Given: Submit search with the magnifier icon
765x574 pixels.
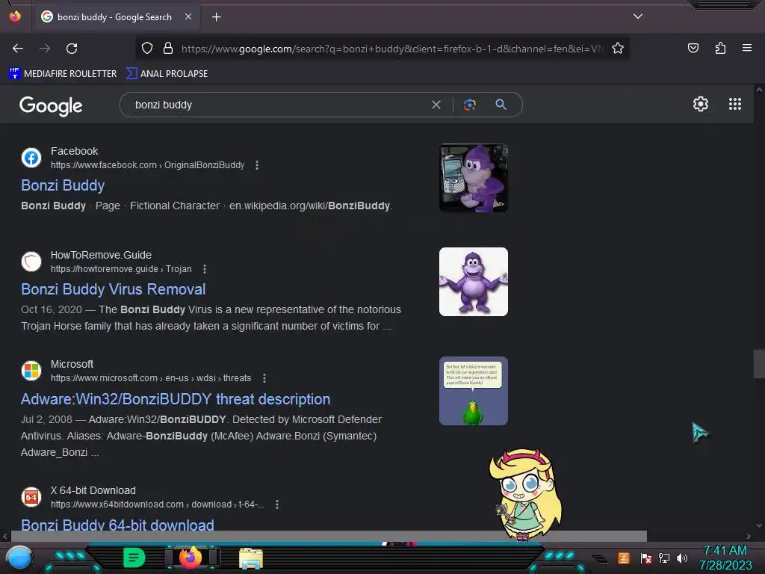Looking at the screenshot, I should [x=501, y=105].
